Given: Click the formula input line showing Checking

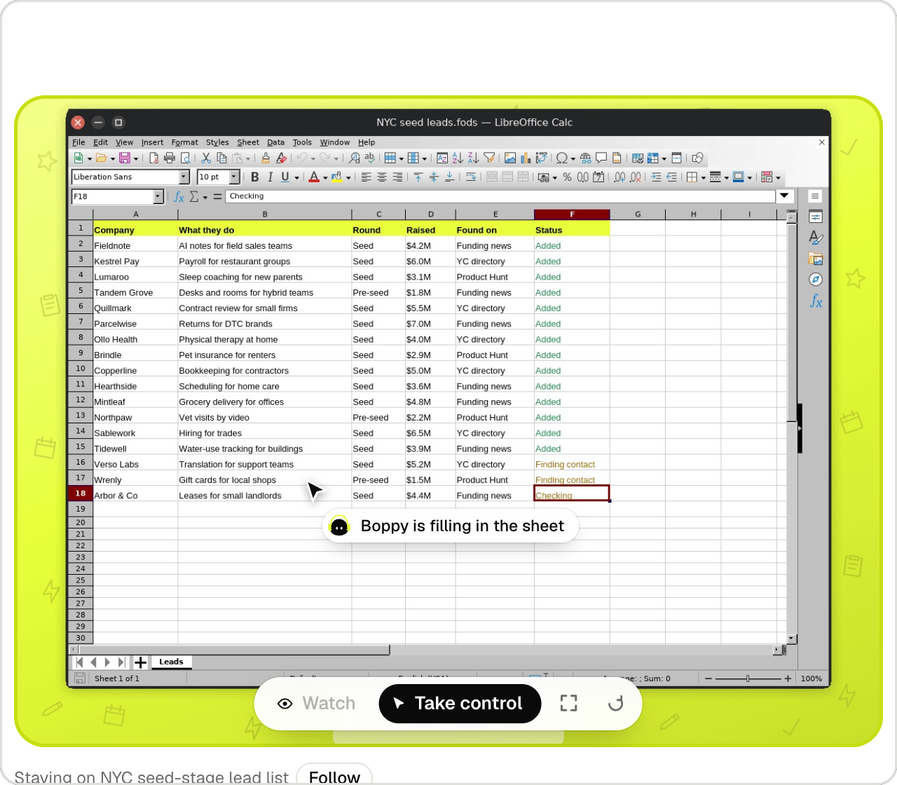Looking at the screenshot, I should click(500, 196).
